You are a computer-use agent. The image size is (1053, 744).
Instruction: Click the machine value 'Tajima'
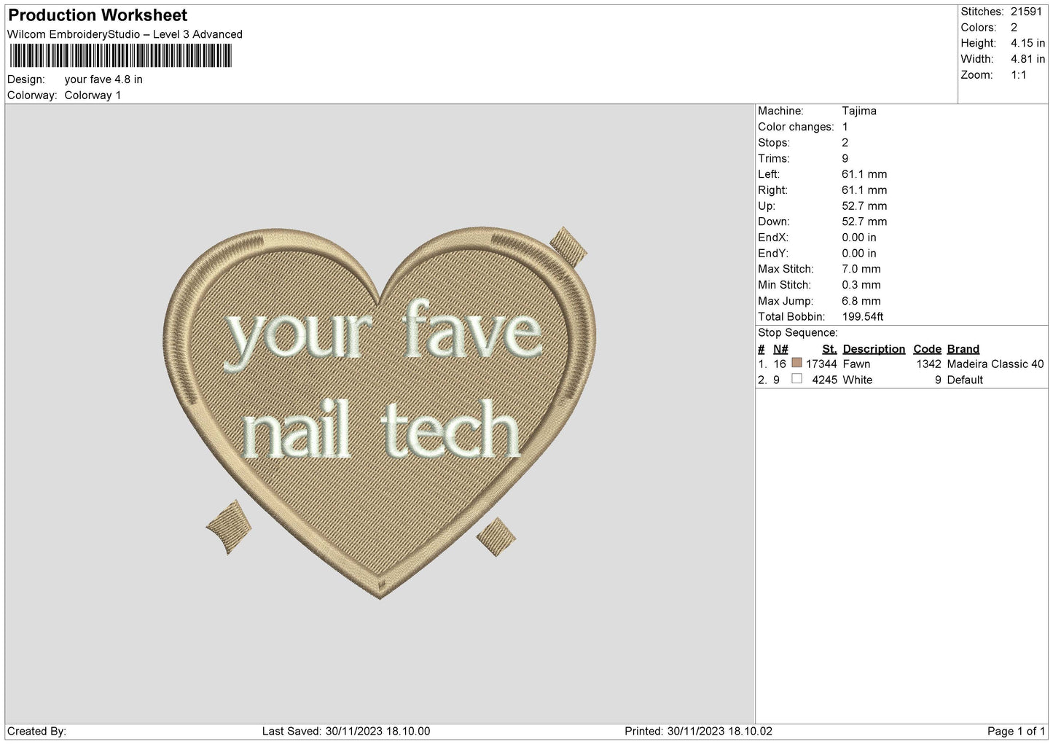pyautogui.click(x=859, y=111)
